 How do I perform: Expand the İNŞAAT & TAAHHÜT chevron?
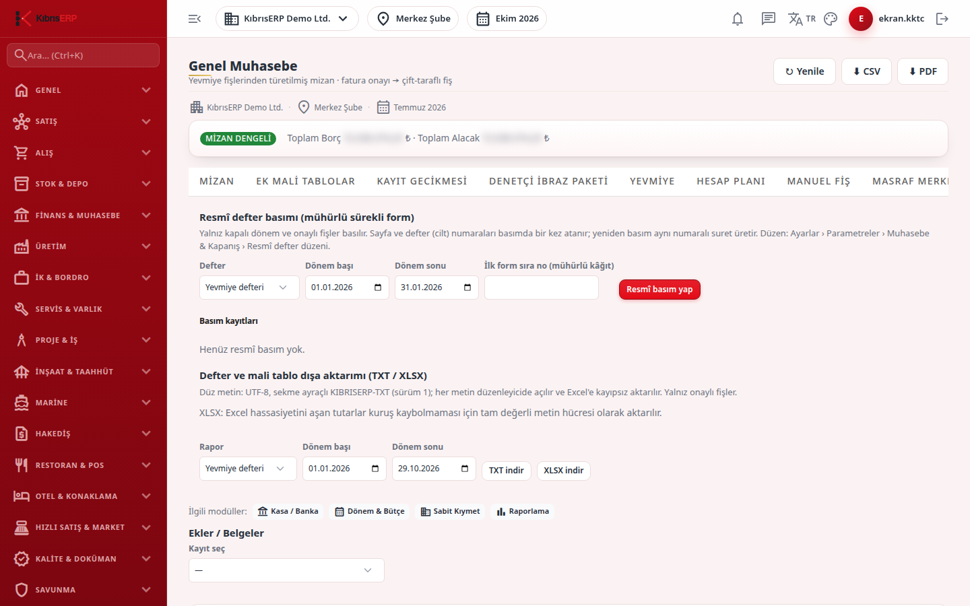(x=146, y=372)
